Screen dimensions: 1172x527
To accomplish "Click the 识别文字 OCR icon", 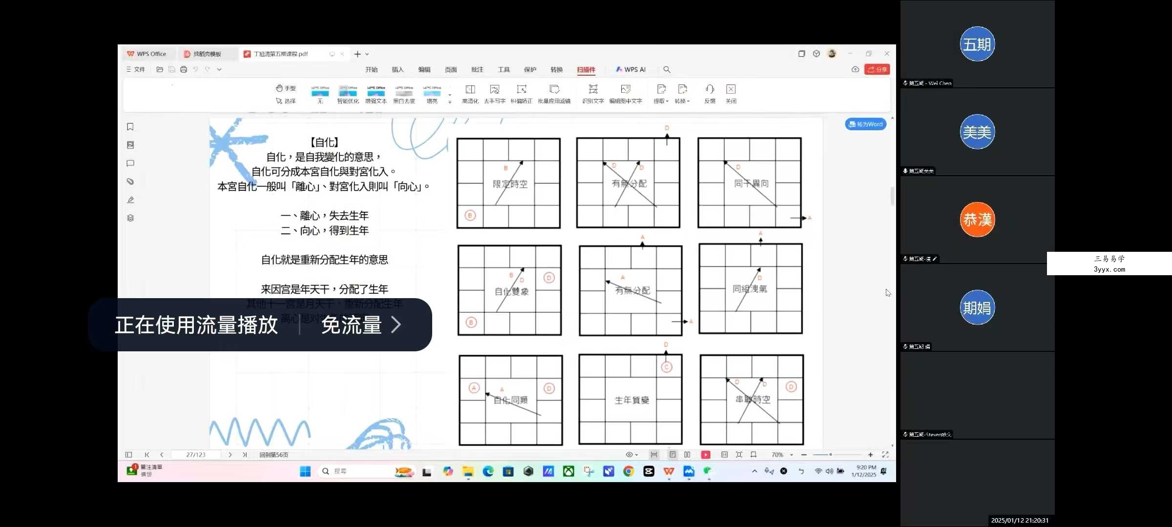I will [593, 94].
